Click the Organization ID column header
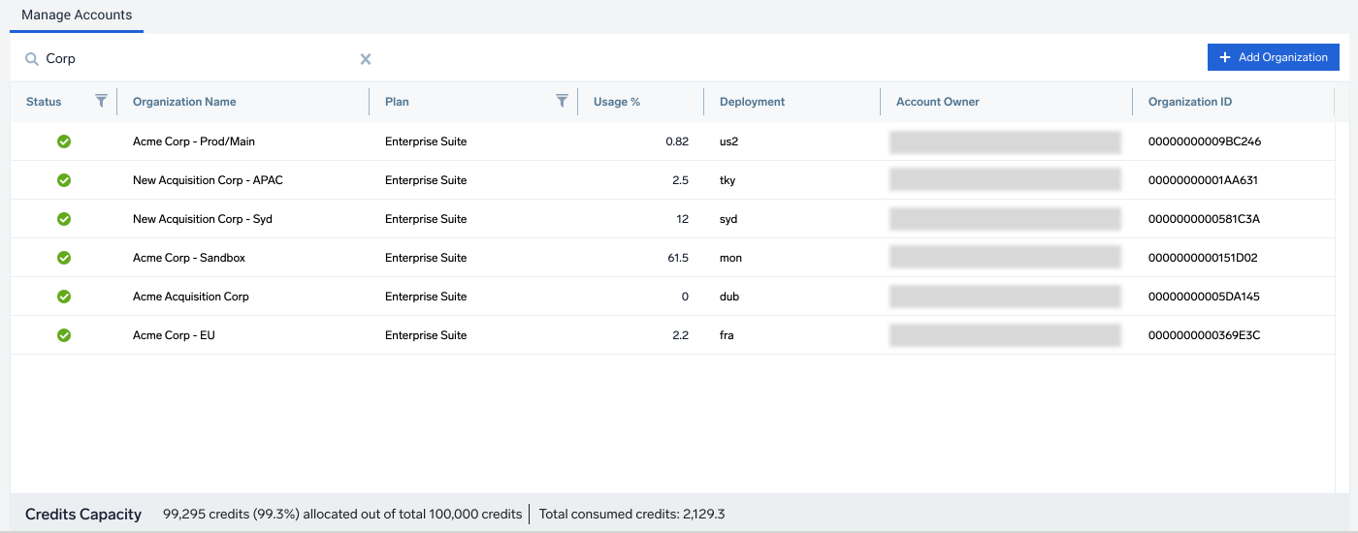This screenshot has width=1358, height=533. (x=1189, y=102)
